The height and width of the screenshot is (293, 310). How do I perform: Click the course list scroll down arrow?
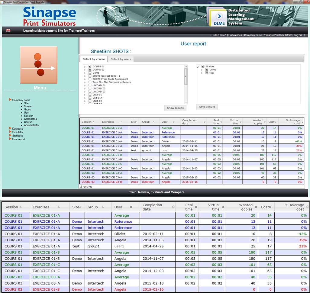tap(186, 102)
